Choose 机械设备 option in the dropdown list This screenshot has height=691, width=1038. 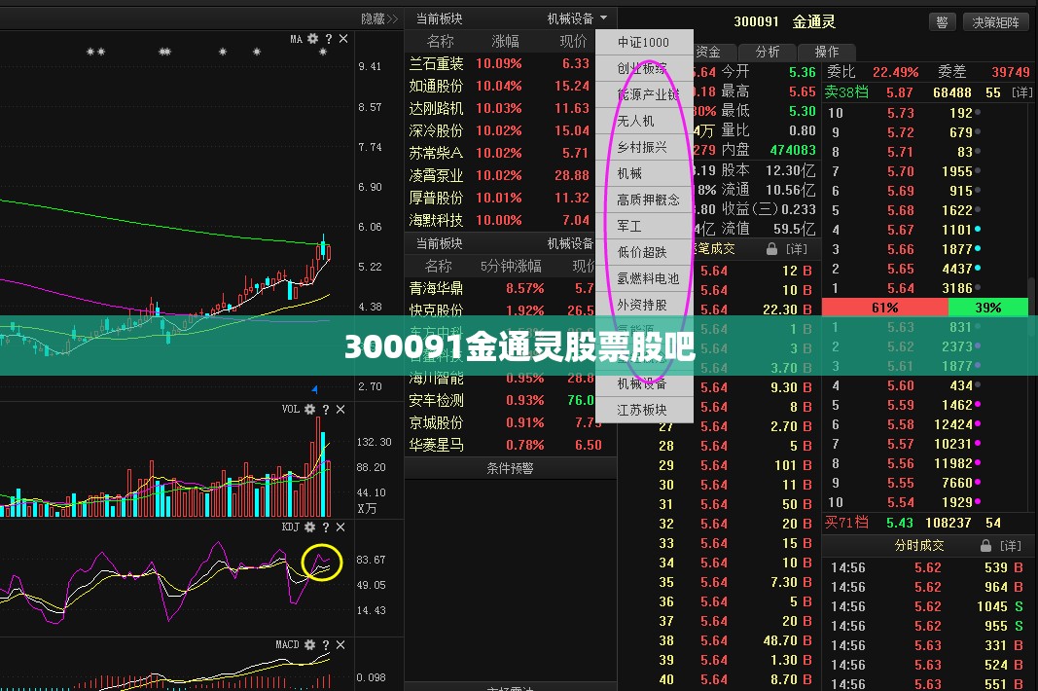643,383
